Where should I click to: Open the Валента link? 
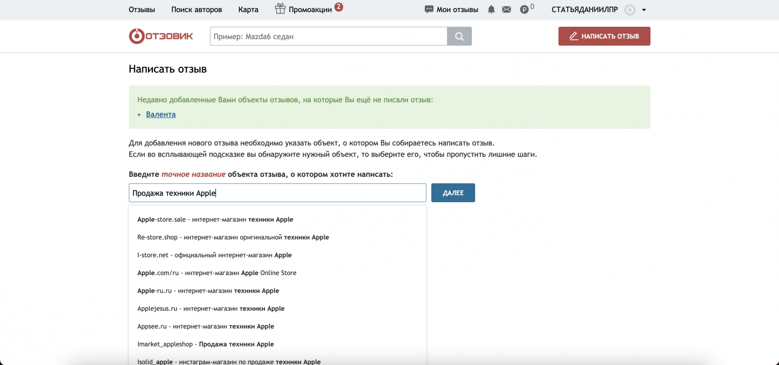[161, 114]
